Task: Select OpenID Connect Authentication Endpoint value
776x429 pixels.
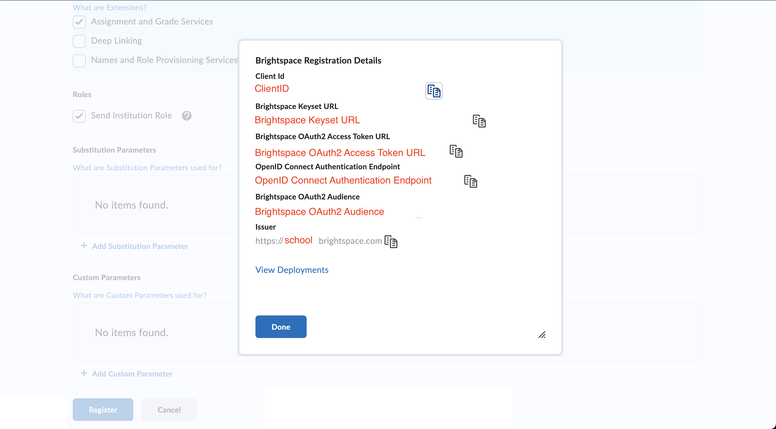Action: (343, 180)
